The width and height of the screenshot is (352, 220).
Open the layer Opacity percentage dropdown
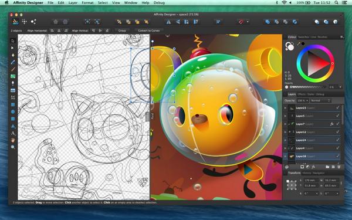coord(303,100)
